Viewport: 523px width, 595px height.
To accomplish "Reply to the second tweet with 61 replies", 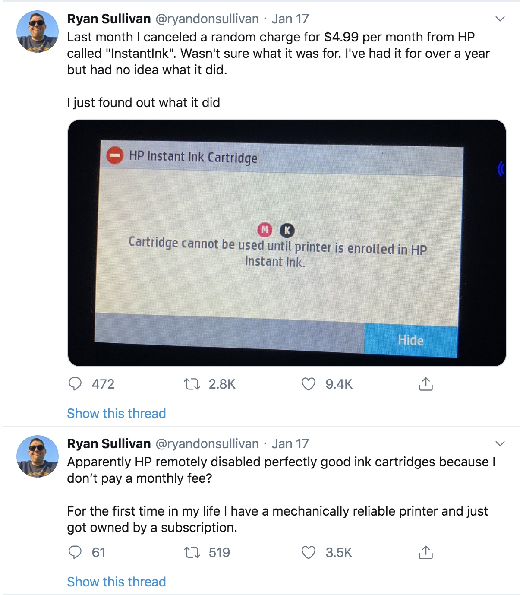I will tap(76, 552).
